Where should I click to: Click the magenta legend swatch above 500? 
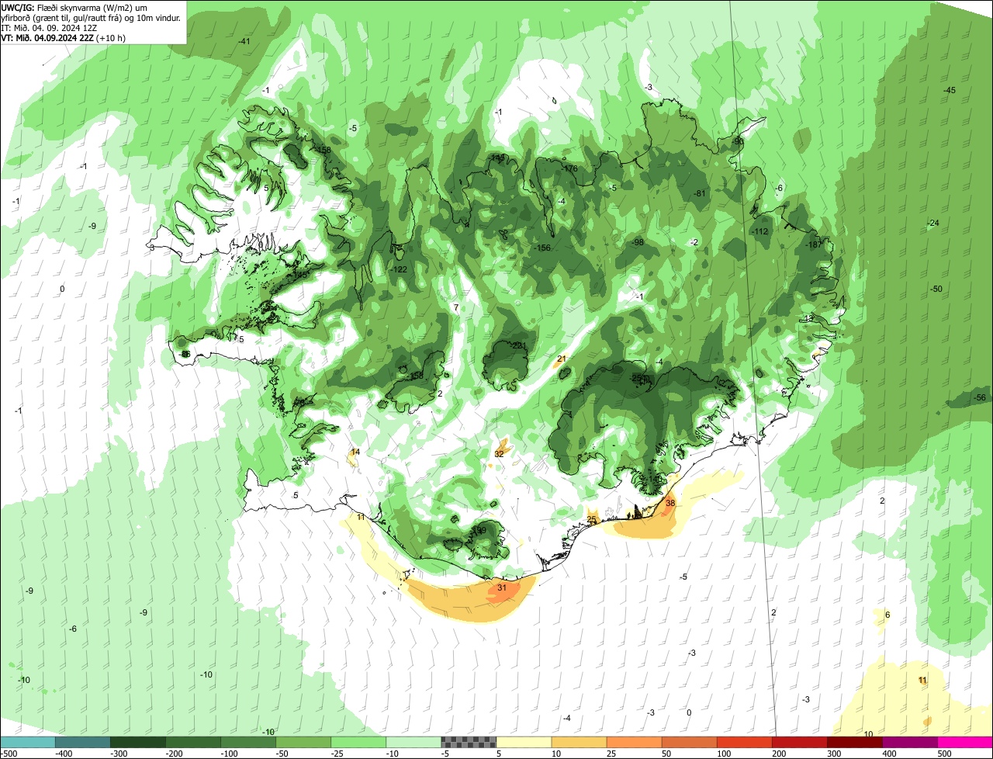pyautogui.click(x=965, y=742)
